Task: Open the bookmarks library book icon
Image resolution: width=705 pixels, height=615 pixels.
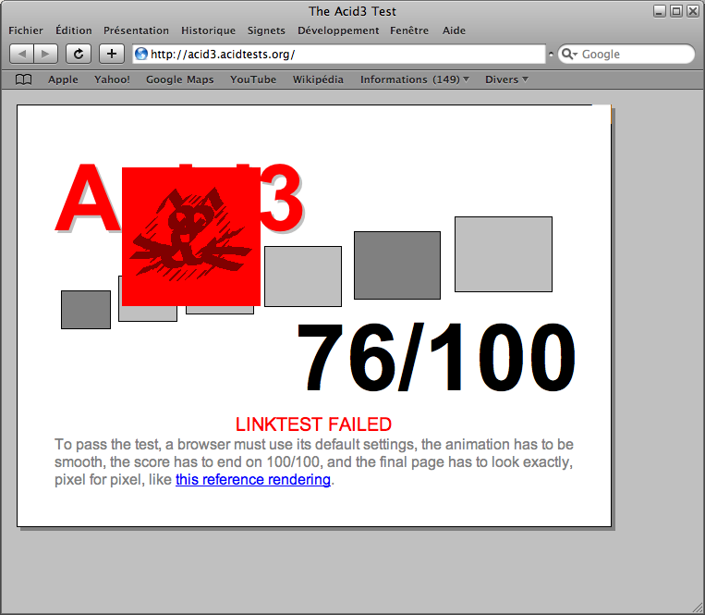Action: (x=24, y=80)
